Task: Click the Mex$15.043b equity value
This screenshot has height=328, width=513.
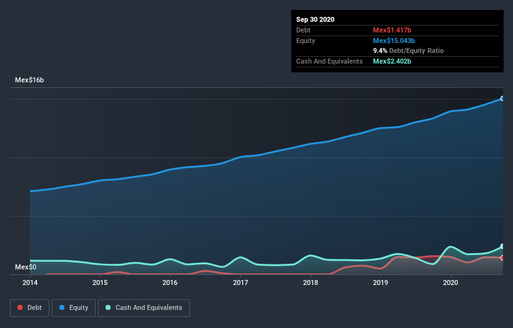Action: tap(394, 41)
